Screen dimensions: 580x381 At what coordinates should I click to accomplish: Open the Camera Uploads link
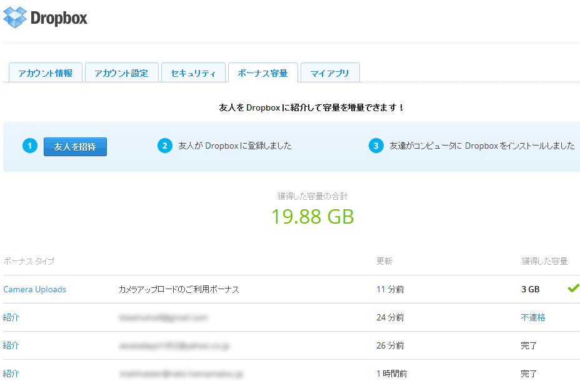tap(35, 289)
